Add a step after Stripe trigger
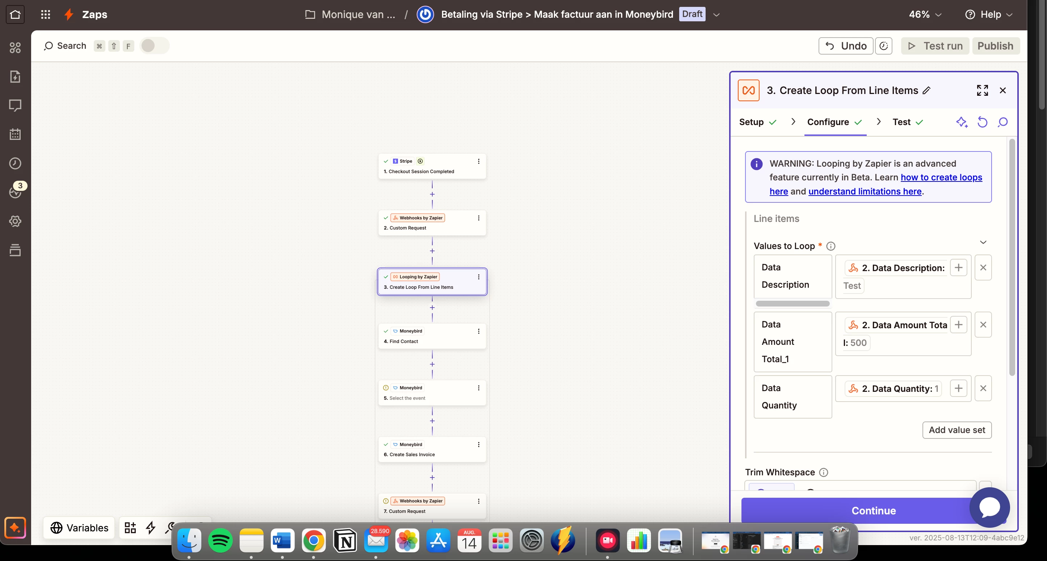Screen dimensions: 1047x561 (x=432, y=194)
